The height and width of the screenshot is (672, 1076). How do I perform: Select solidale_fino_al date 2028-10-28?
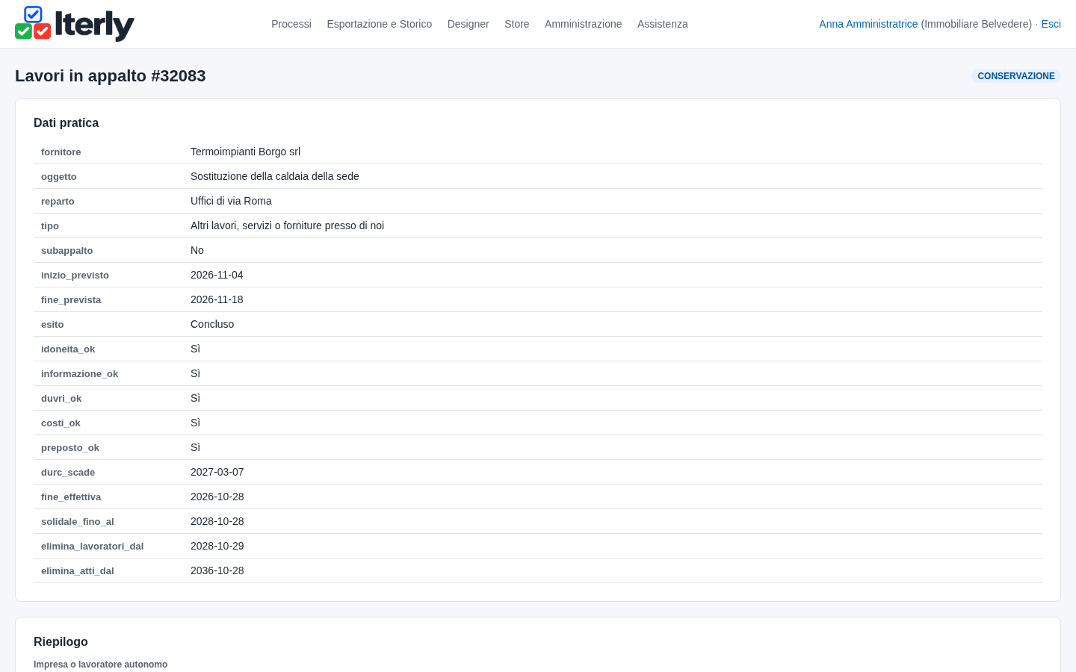pyautogui.click(x=217, y=521)
